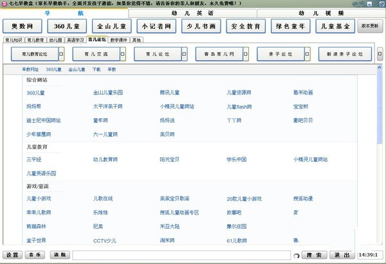Open the CCTV少儿 link

pyautogui.click(x=105, y=241)
